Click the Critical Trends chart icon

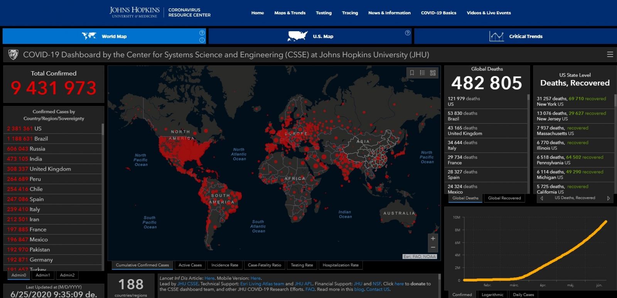[x=496, y=36]
